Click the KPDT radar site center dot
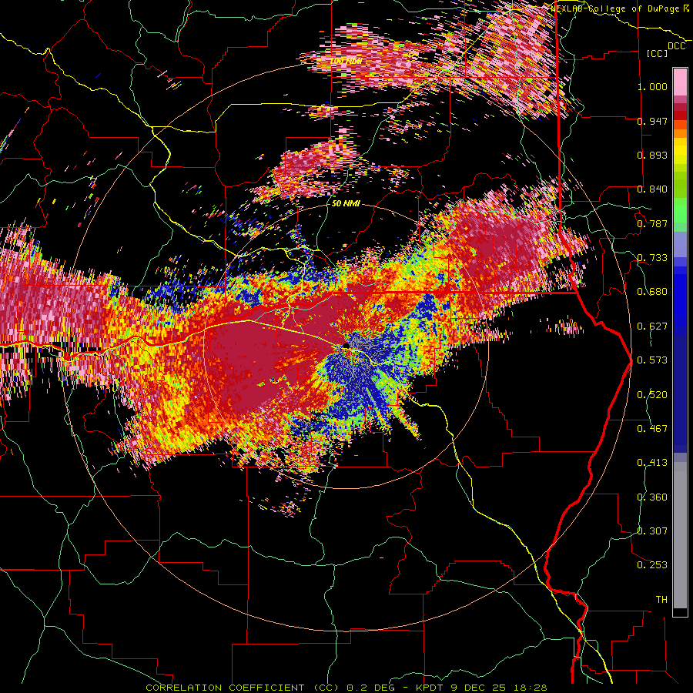Screen dimensions: 693x693 coord(346,345)
